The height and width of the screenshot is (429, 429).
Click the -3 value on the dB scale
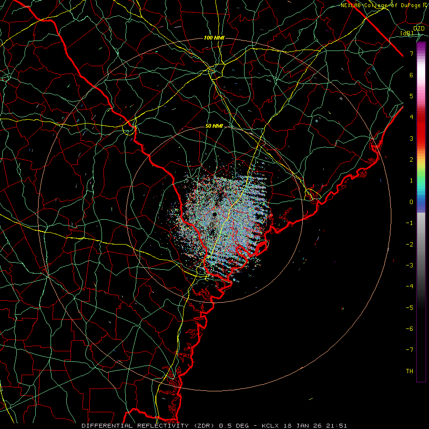409,265
